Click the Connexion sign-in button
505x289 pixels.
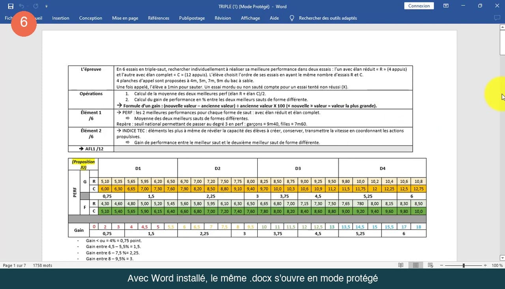[x=419, y=6]
